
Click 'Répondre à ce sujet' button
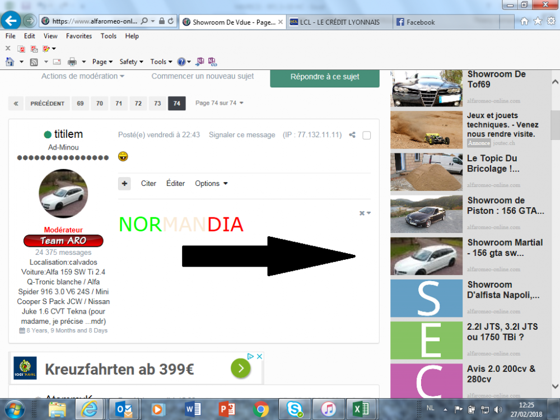coord(325,77)
